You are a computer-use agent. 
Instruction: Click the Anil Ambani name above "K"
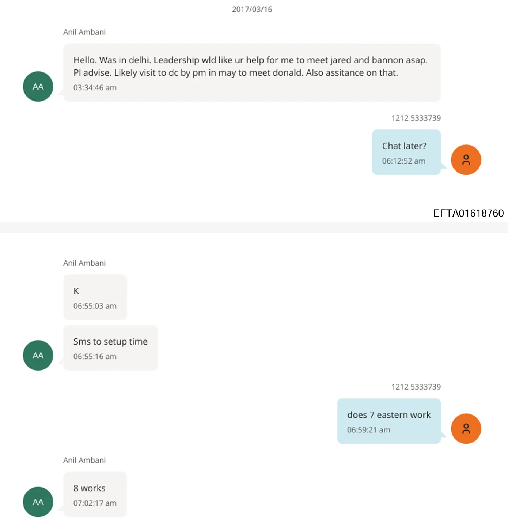tap(84, 263)
